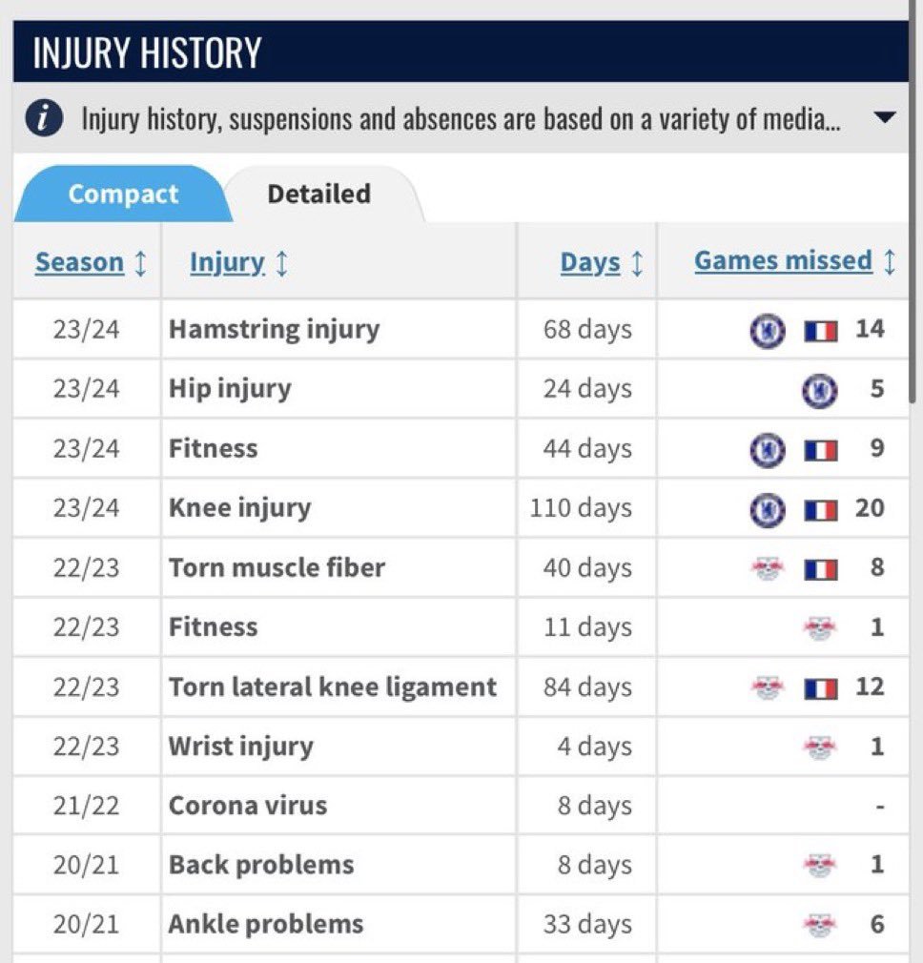Viewport: 923px width, 963px height.
Task: Click France flag in Torn lateral knee ligament row
Action: coord(821,688)
